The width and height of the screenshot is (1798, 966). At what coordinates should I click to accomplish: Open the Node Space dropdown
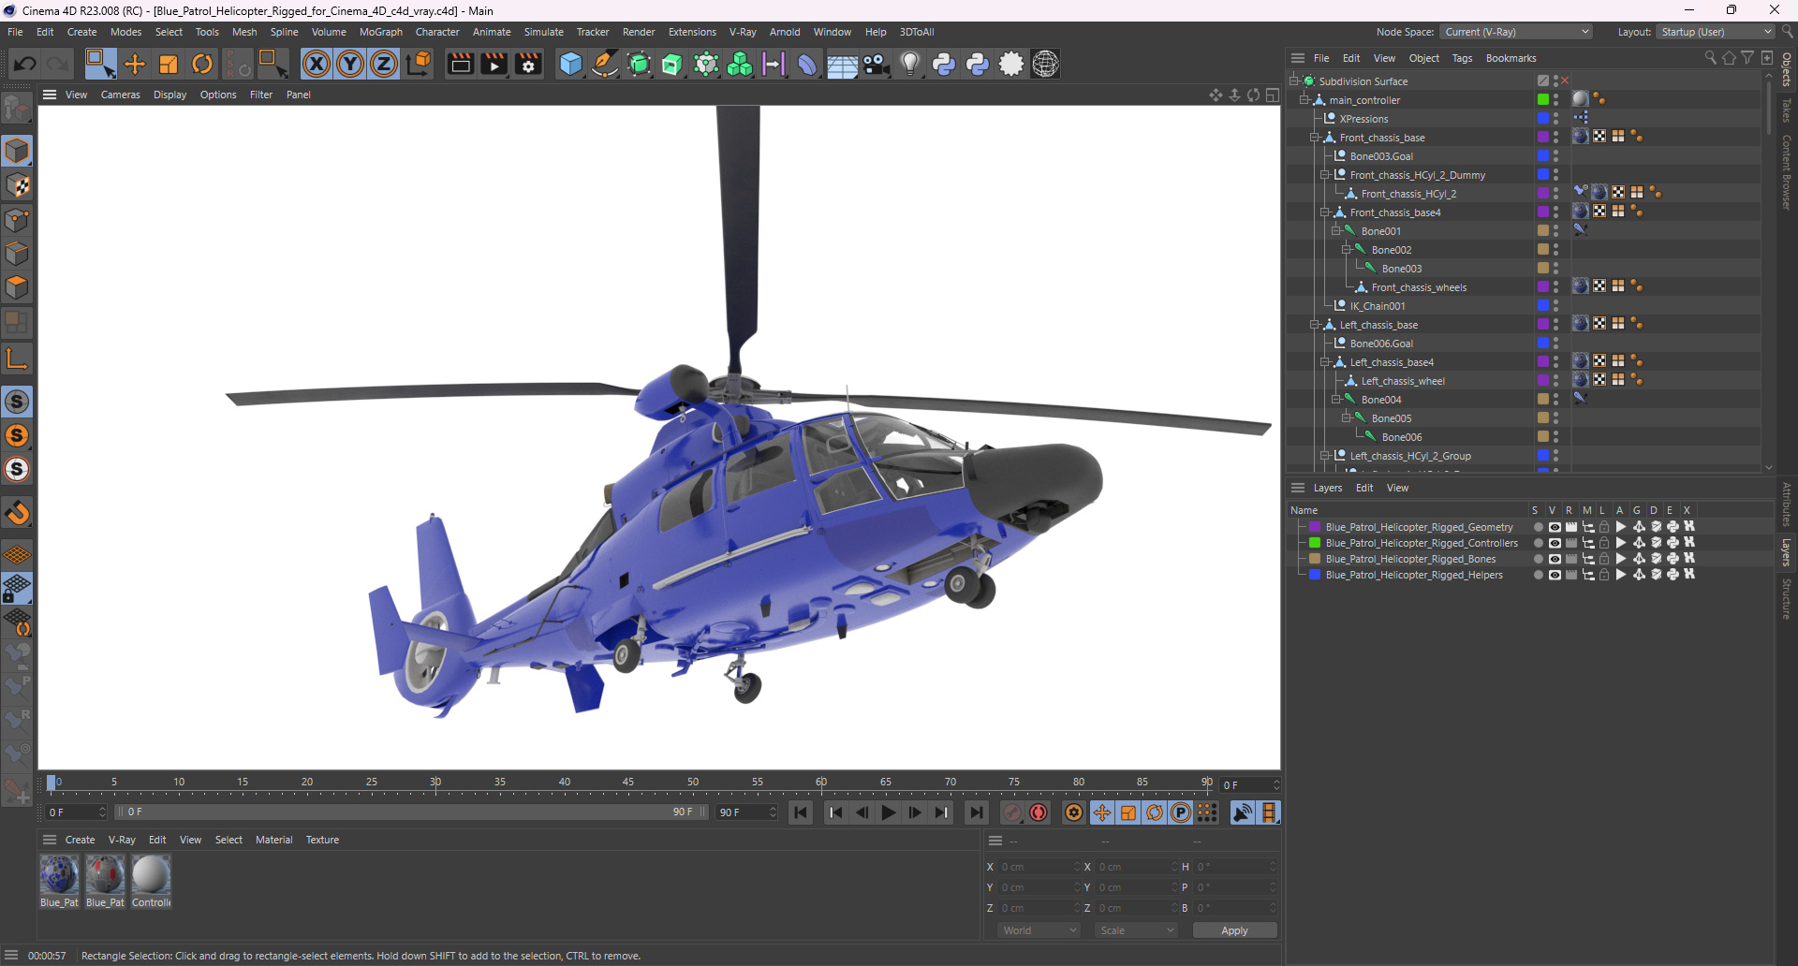(x=1516, y=32)
